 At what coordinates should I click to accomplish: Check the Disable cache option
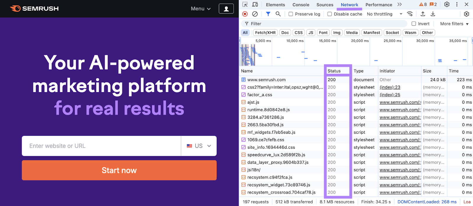pyautogui.click(x=330, y=14)
